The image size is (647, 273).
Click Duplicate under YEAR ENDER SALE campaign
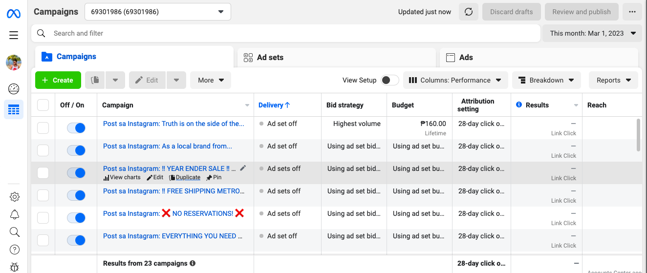(x=188, y=177)
